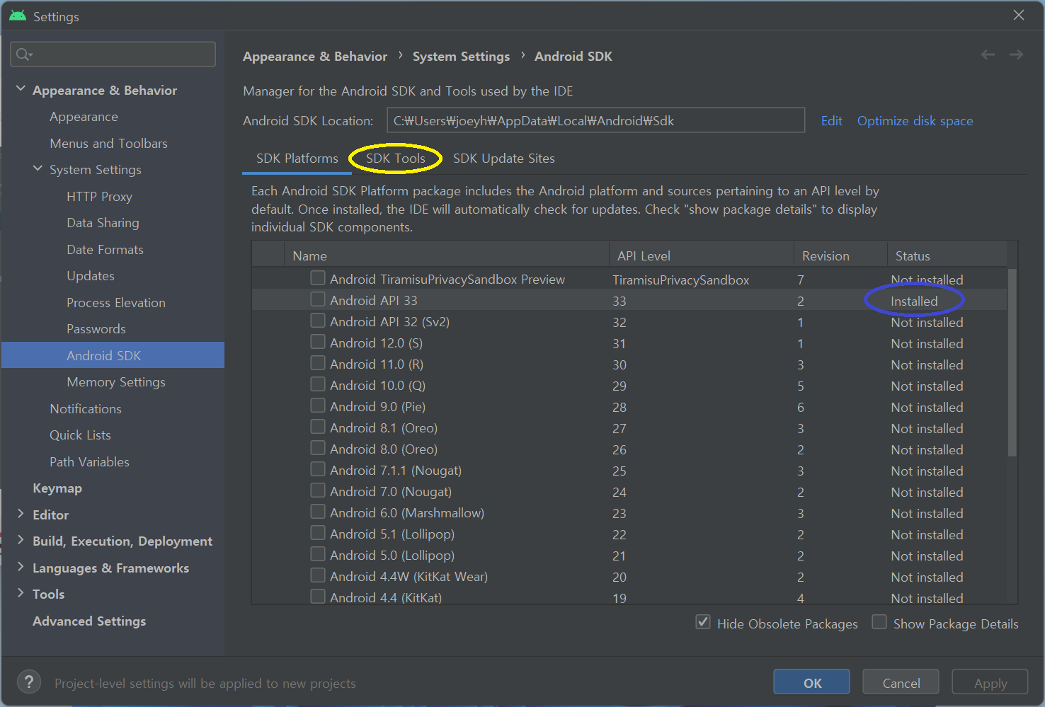The height and width of the screenshot is (707, 1045).
Task: Check the Android API 32 (Sv2) checkbox
Action: click(318, 321)
